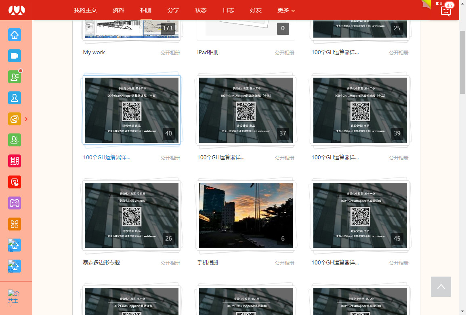The width and height of the screenshot is (466, 315).
Task: Open the orange photo album sidebar icon
Action: 15,119
